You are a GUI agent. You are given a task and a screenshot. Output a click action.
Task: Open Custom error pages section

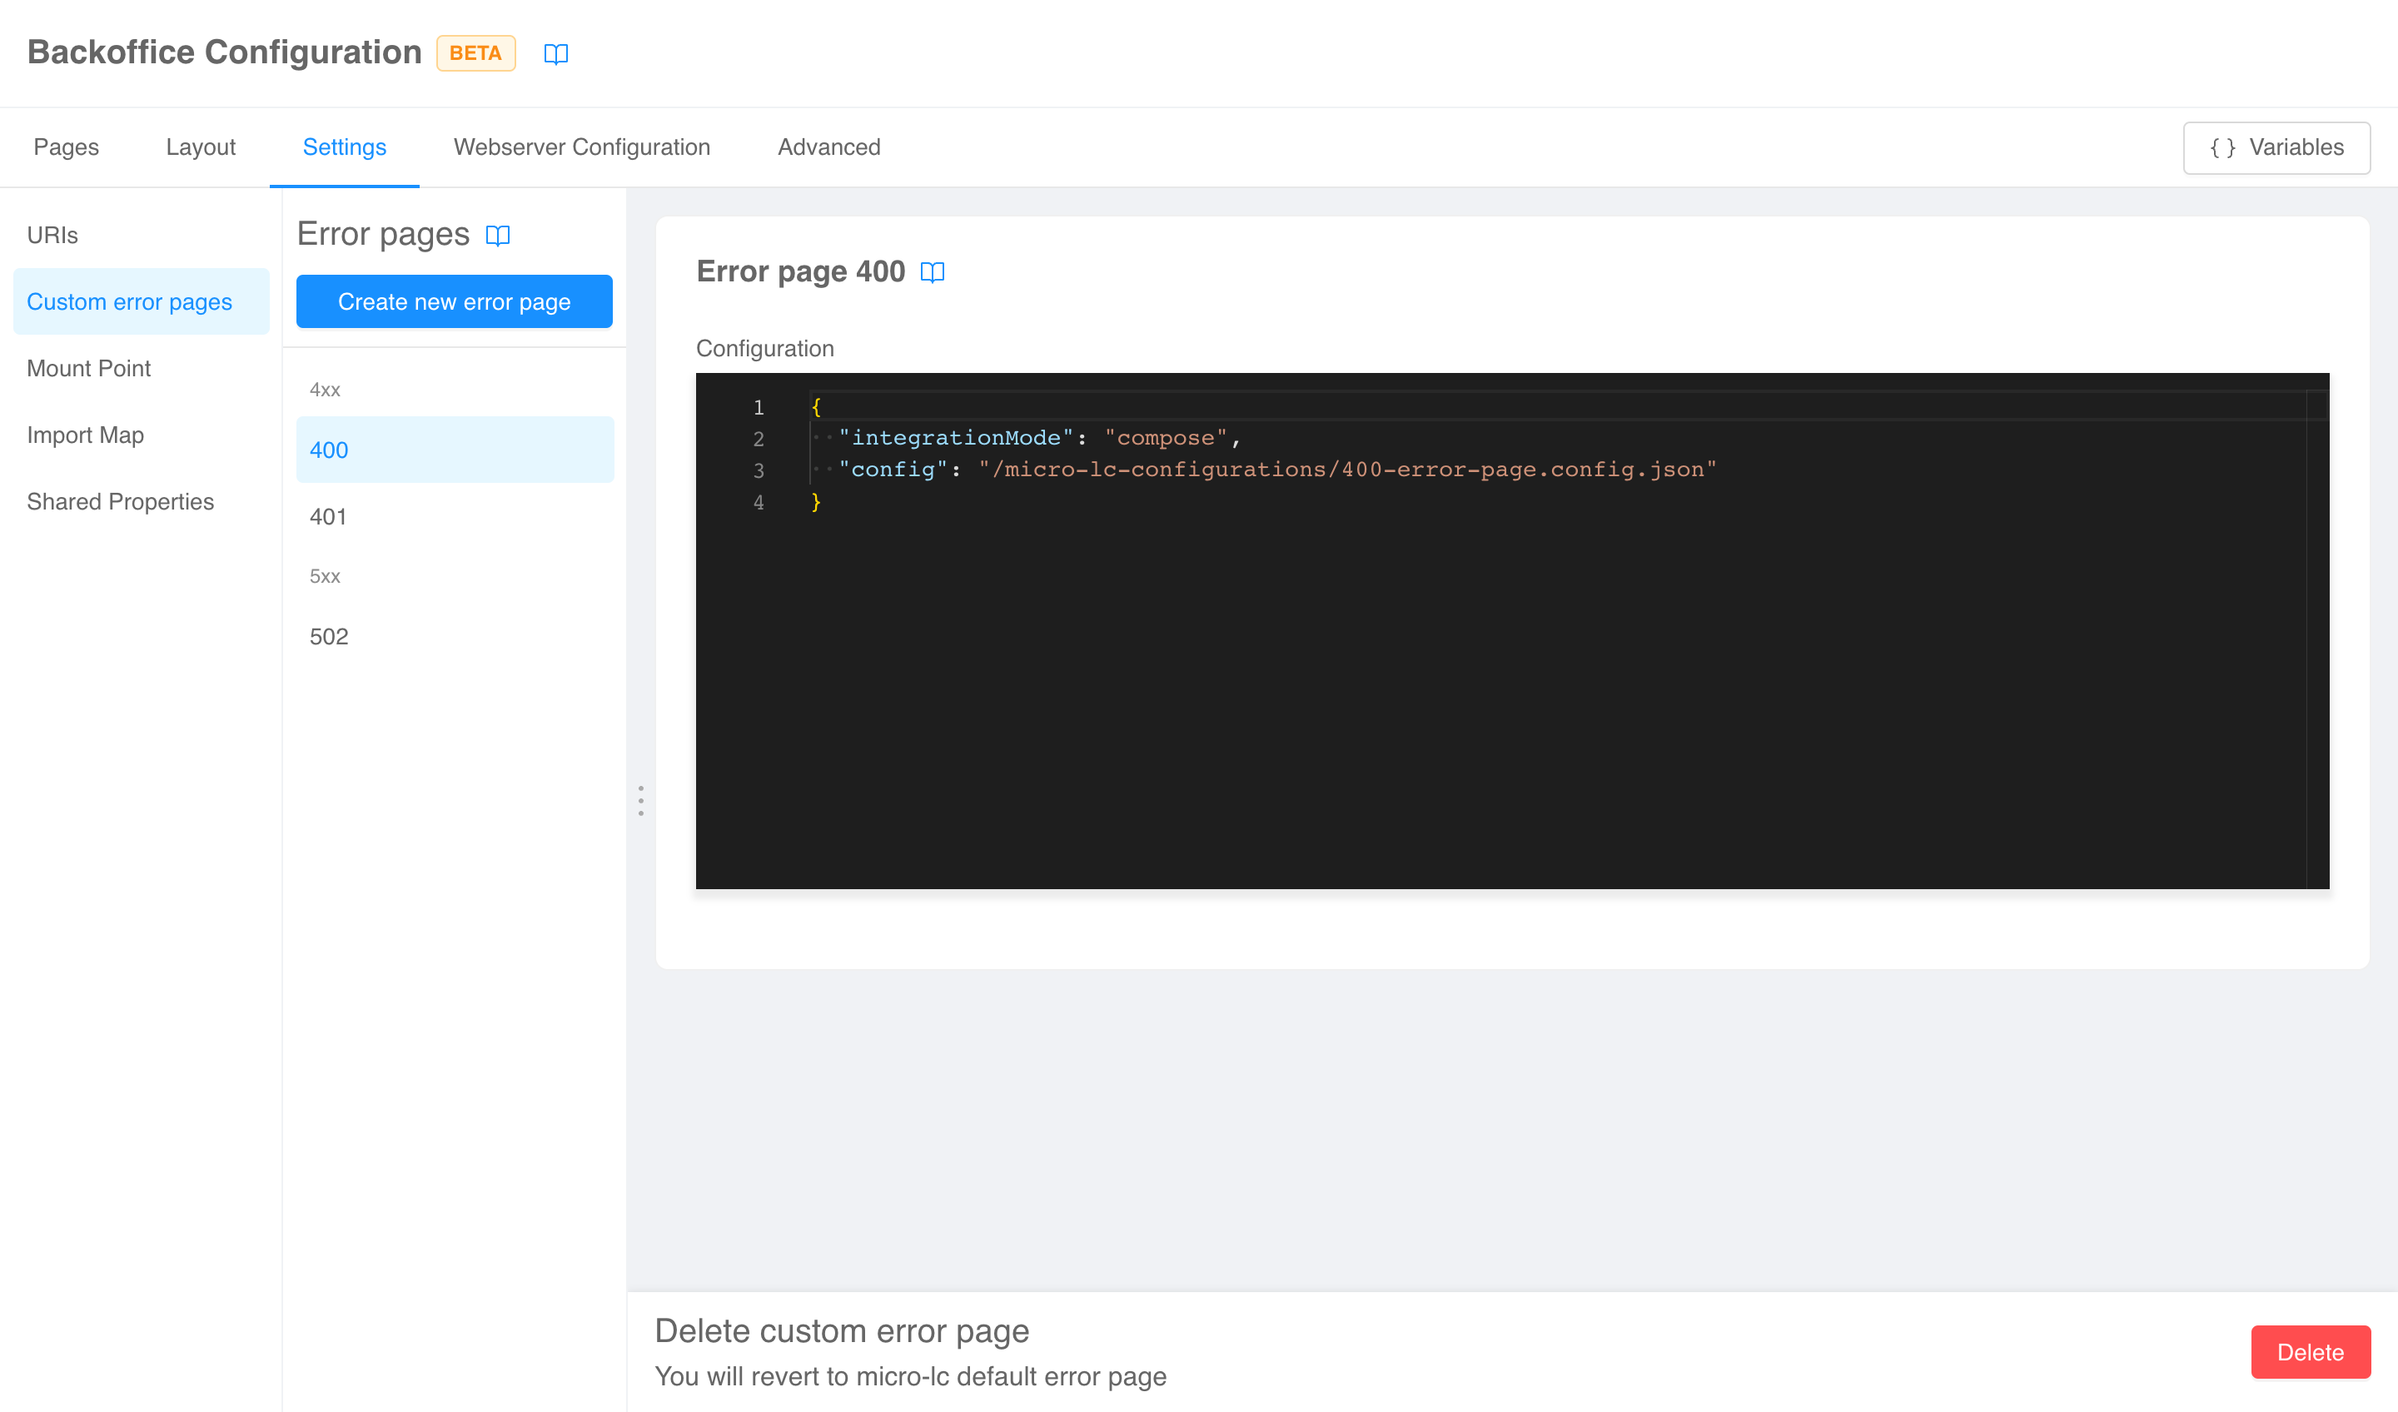click(129, 301)
